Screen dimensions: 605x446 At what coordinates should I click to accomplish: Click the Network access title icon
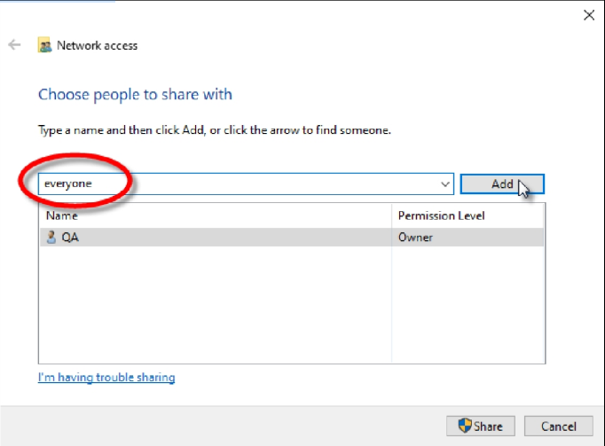[x=44, y=45]
